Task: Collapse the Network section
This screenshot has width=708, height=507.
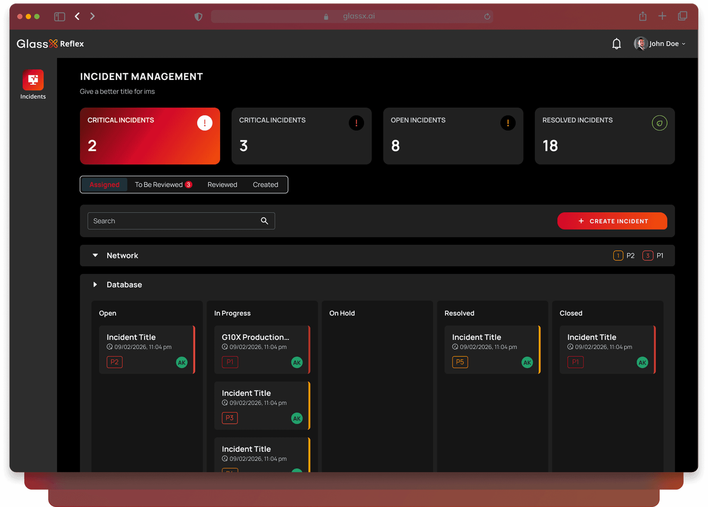Action: click(95, 255)
